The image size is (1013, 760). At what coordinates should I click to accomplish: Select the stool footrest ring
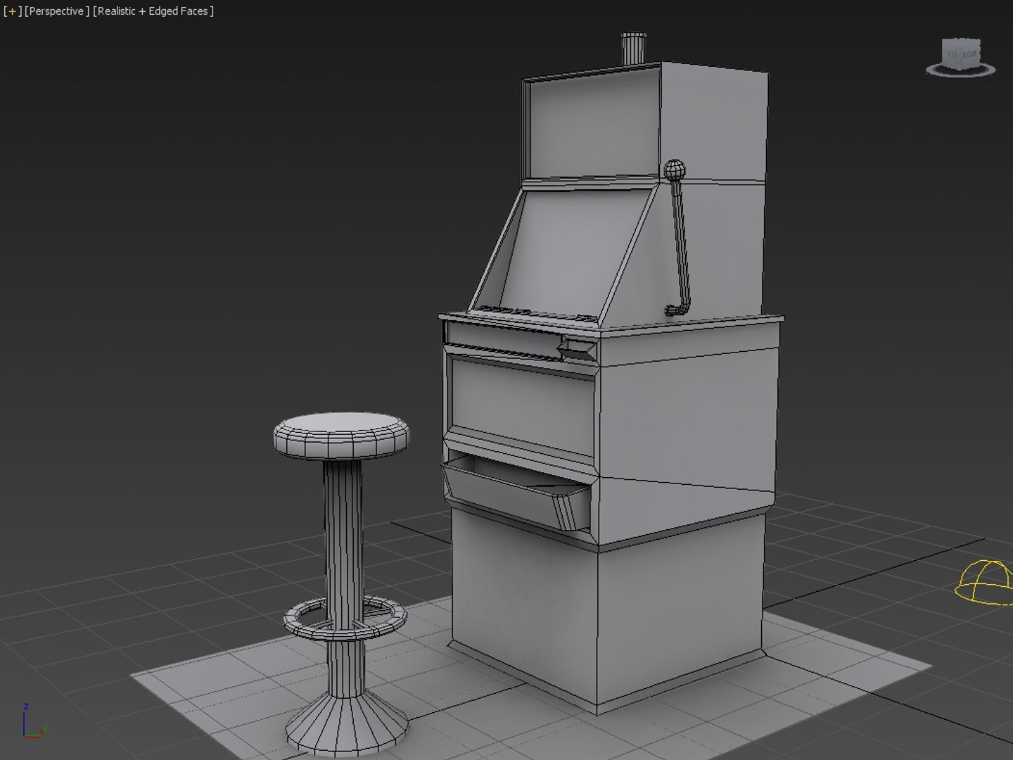coord(345,619)
